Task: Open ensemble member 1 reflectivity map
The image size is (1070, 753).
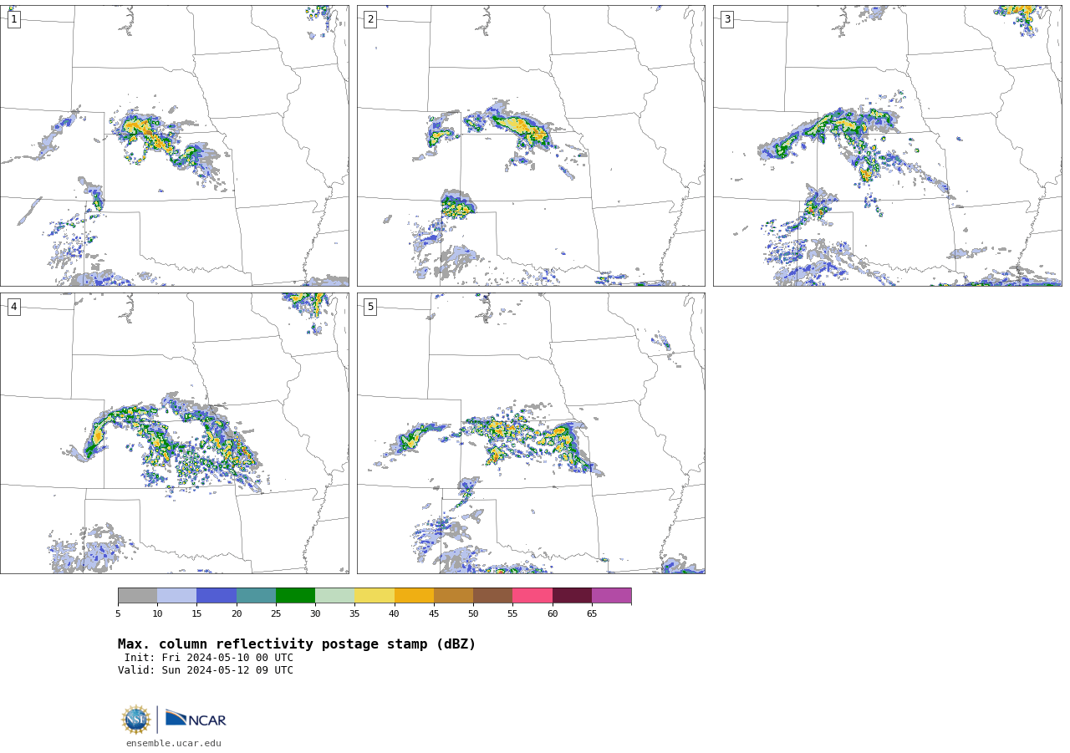Action: pos(174,145)
